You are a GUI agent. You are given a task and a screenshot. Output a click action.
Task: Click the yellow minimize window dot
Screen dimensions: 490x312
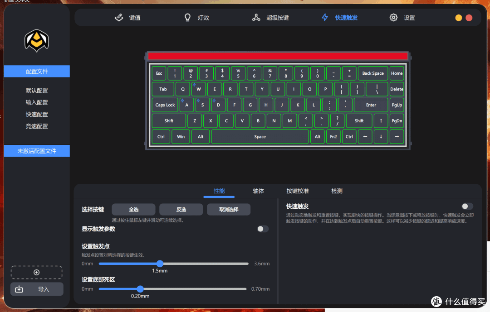click(458, 18)
